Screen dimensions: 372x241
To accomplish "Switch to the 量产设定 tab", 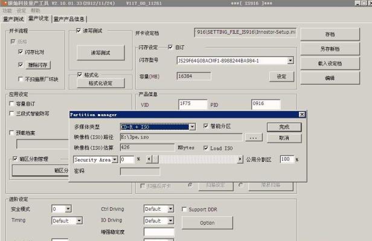I will coord(39,19).
